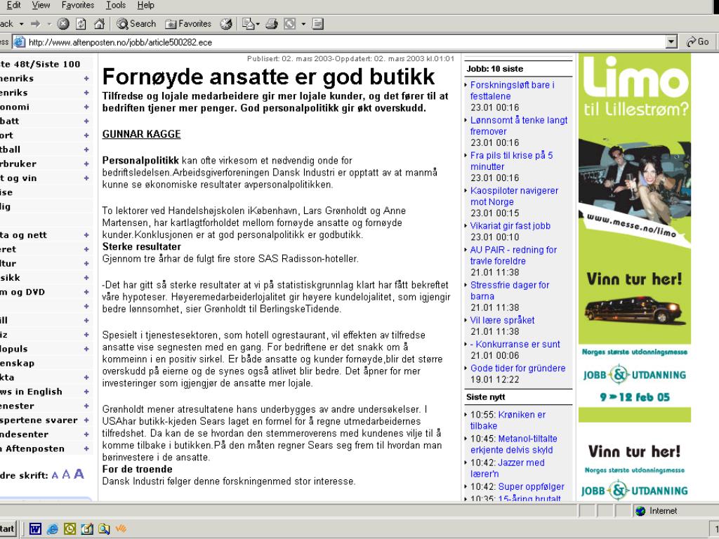Open 'Gode tider for gründere' link

click(x=517, y=368)
